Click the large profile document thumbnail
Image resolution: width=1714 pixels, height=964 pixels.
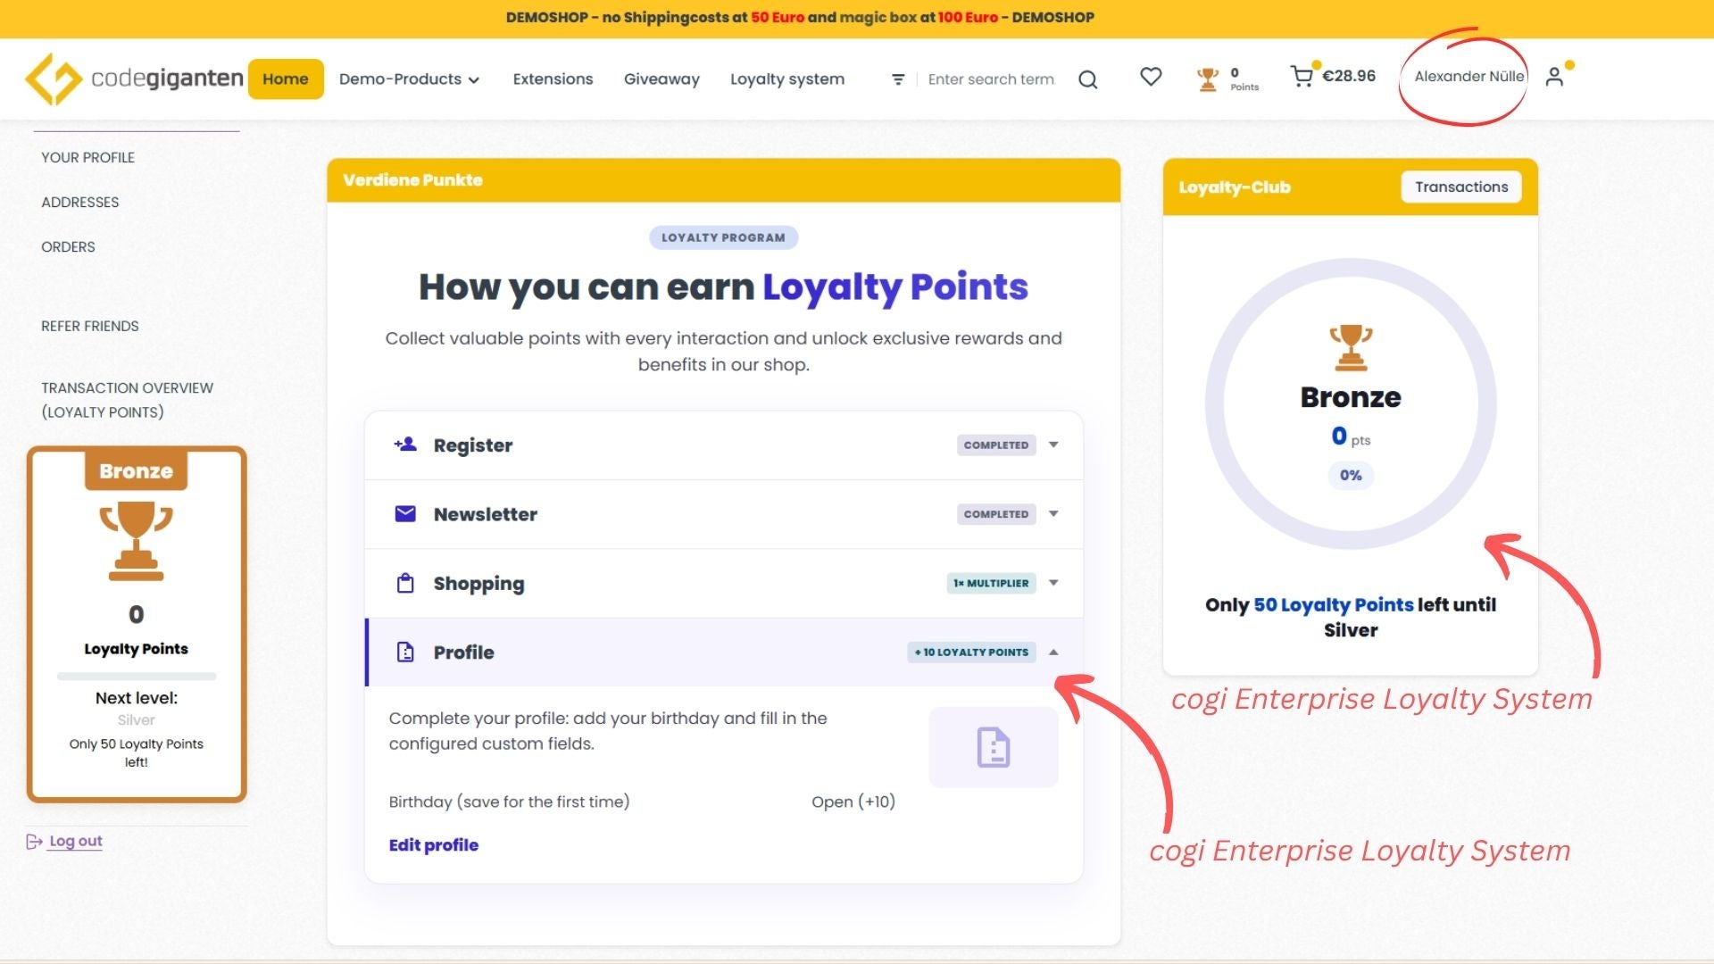click(x=993, y=747)
